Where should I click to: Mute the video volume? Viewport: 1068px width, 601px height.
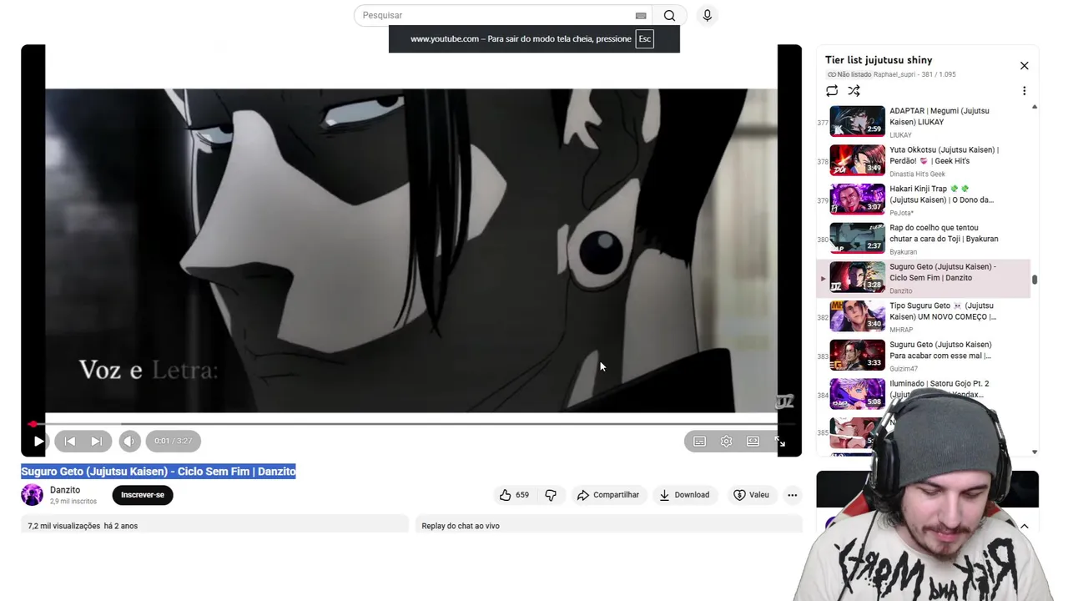click(x=129, y=441)
